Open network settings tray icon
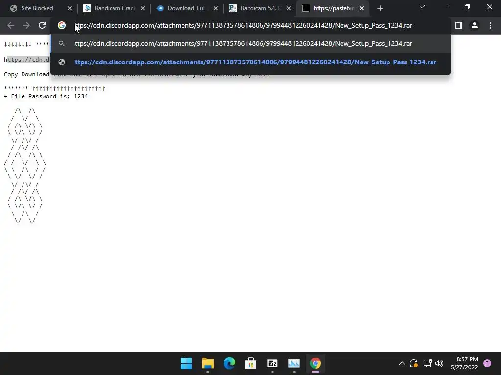The height and width of the screenshot is (375, 501). 427,363
